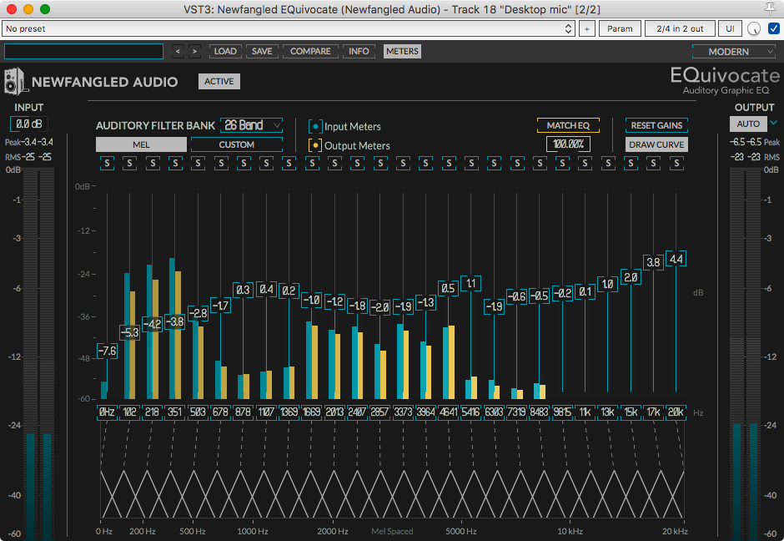This screenshot has width=784, height=541.
Task: Click the Match EQ 100.00% amount field
Action: point(568,144)
